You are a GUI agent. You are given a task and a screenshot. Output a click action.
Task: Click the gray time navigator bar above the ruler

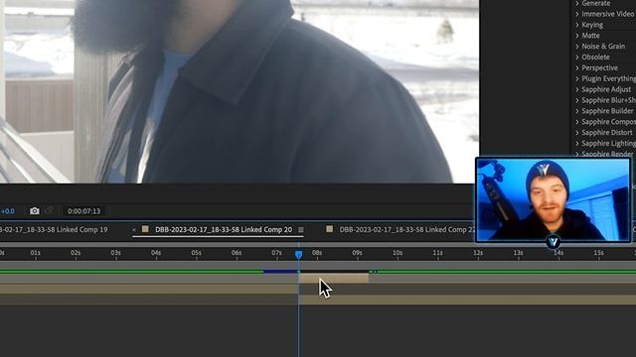click(x=318, y=245)
